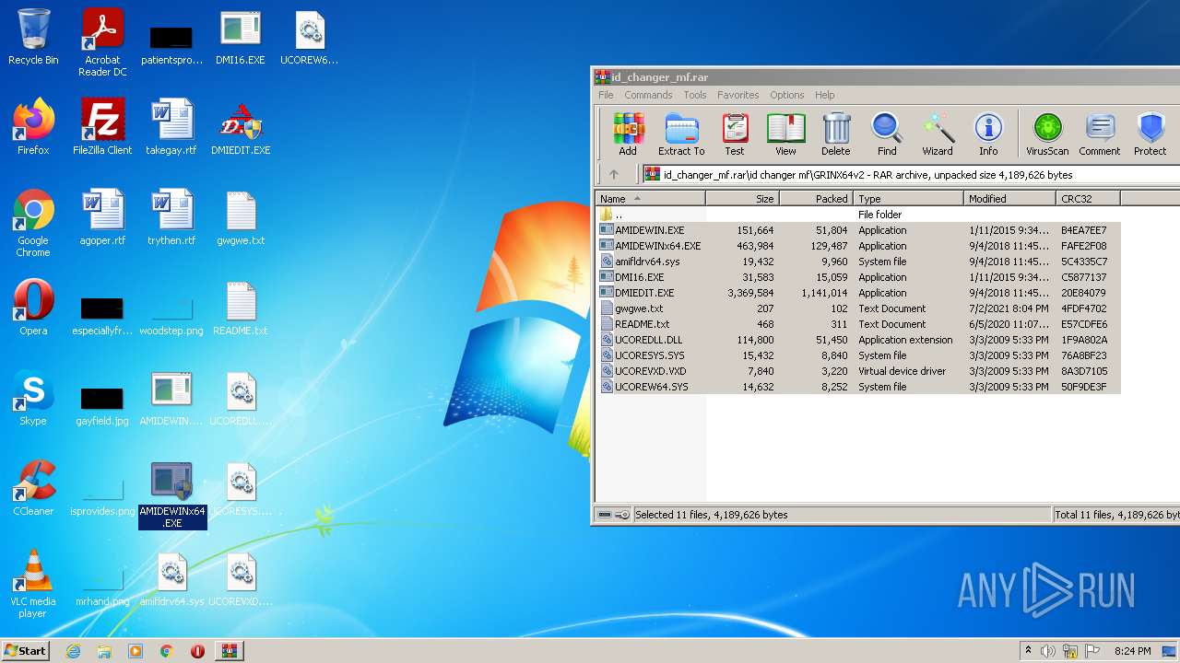Select UCORESYS.SYS row in archive
This screenshot has width=1180, height=663.
click(858, 355)
